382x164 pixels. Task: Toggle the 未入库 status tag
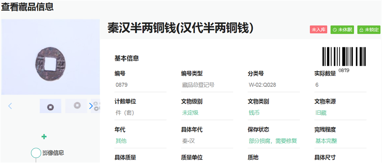point(318,30)
